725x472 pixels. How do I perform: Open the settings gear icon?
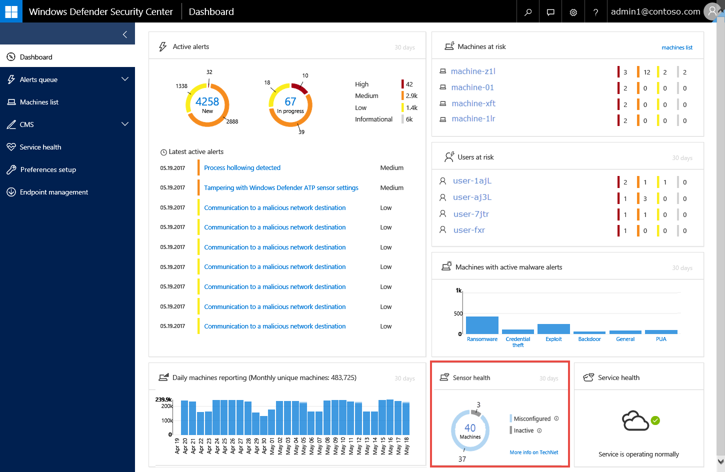573,12
